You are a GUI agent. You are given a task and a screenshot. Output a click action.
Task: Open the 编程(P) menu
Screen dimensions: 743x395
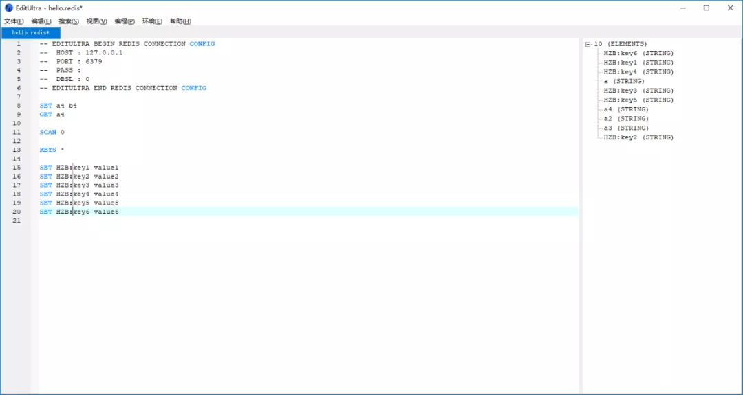(125, 21)
